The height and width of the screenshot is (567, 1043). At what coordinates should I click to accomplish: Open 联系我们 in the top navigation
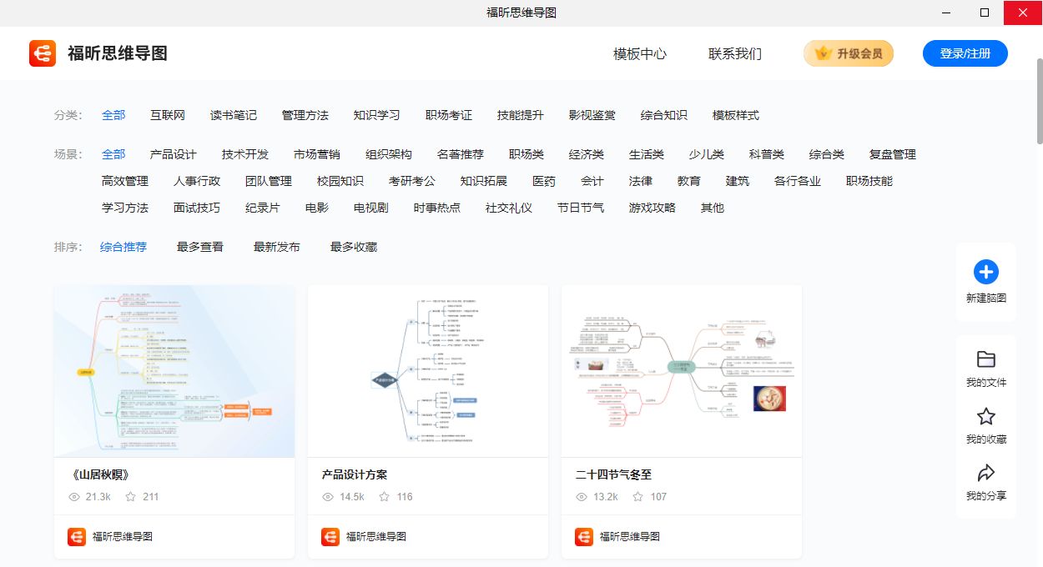[735, 54]
